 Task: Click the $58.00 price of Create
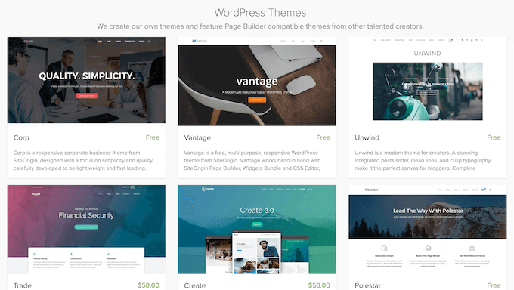319,285
